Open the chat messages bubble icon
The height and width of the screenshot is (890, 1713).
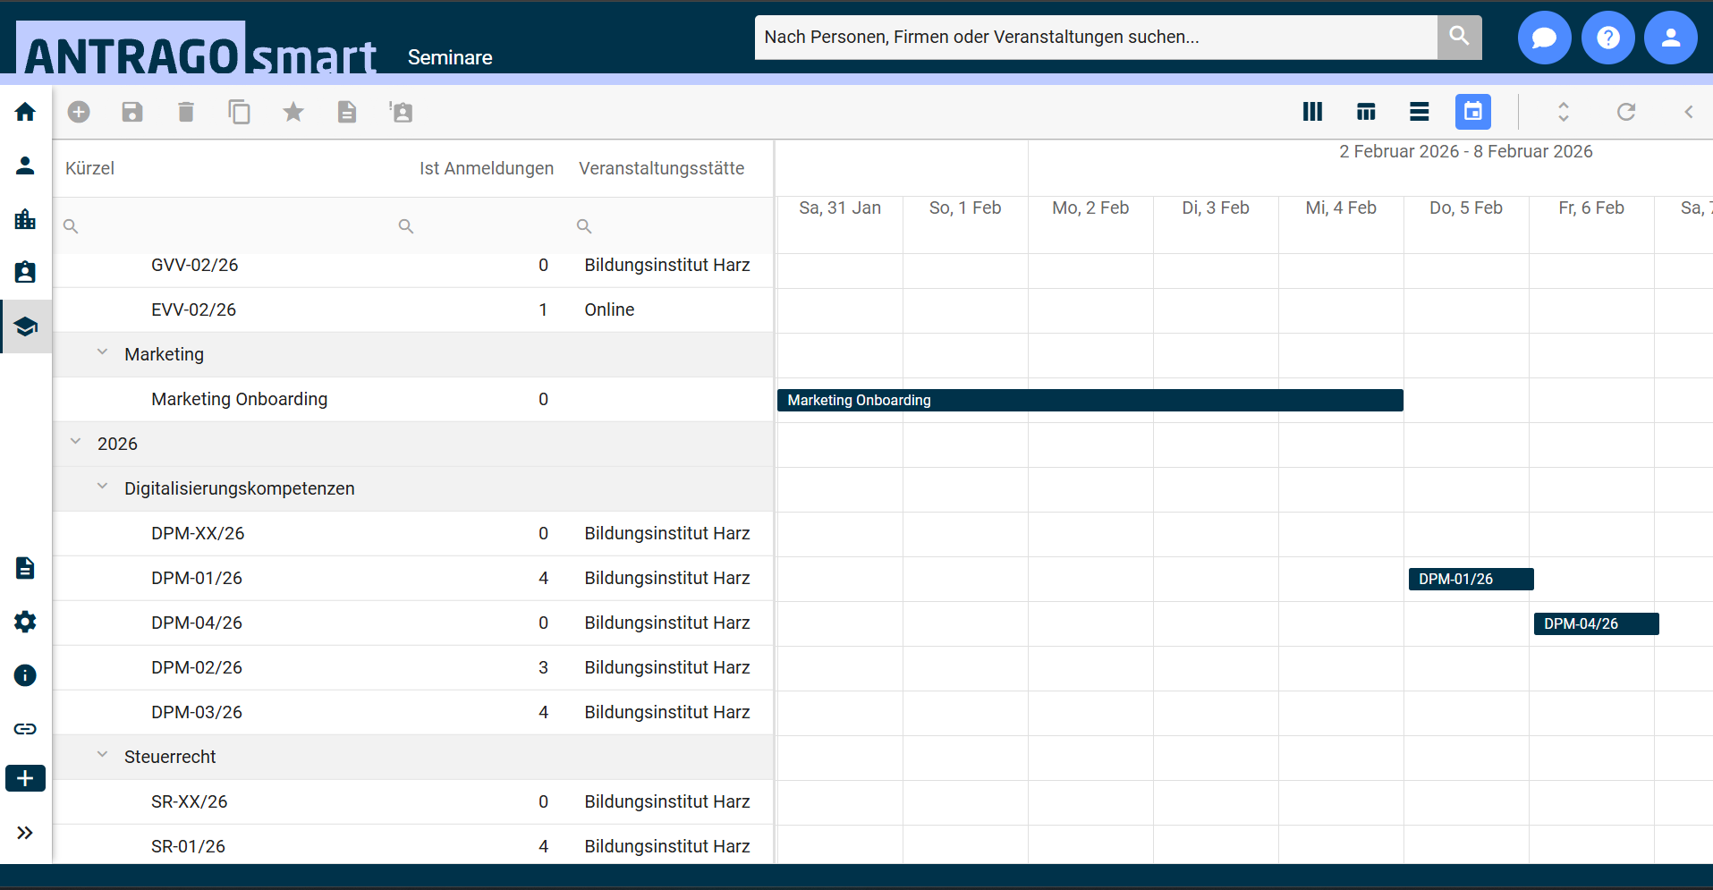(x=1544, y=38)
